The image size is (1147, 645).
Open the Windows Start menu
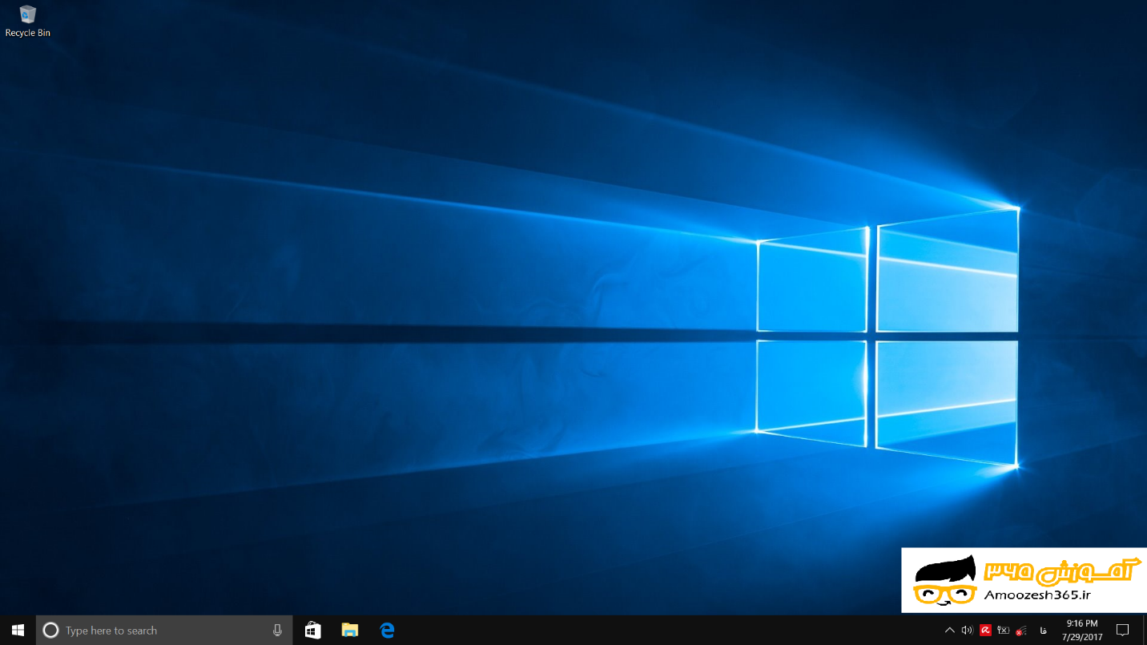click(18, 631)
